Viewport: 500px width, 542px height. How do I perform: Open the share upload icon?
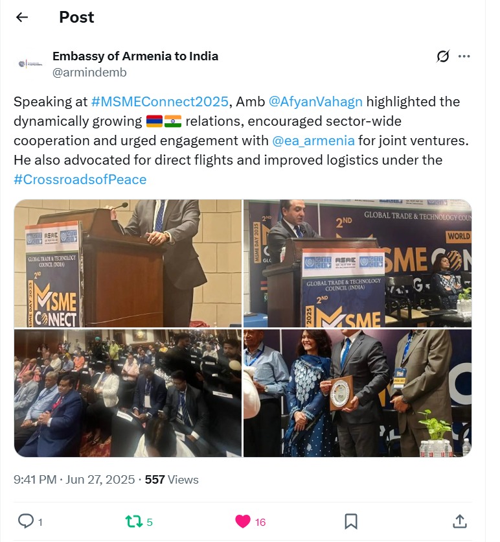pos(460,521)
